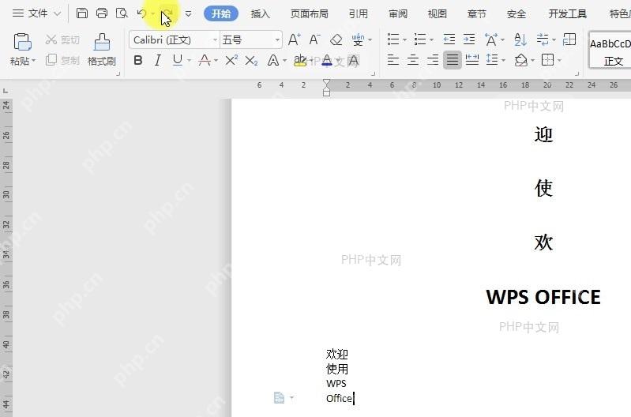Open the underline style dropdown arrow
Image resolution: width=631 pixels, height=417 pixels.
click(x=189, y=61)
